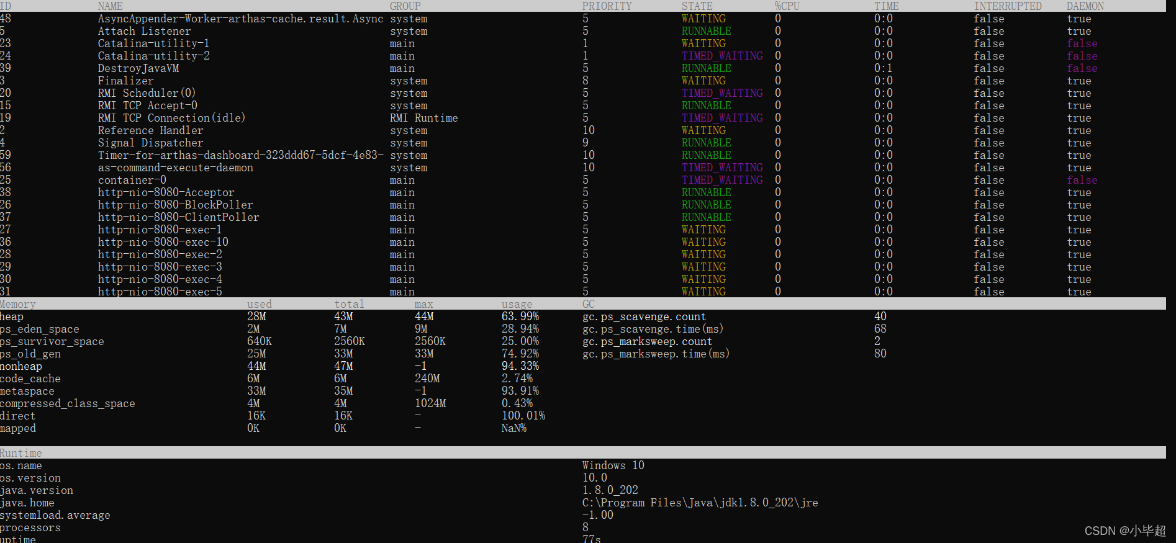Click the TIME column header
The width and height of the screenshot is (1176, 543).
pyautogui.click(x=887, y=6)
